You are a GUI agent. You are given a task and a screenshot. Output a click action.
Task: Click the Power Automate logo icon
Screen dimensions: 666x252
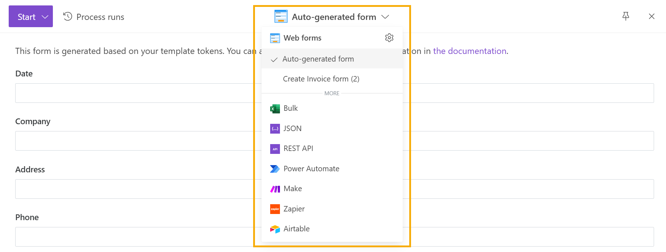coord(275,169)
